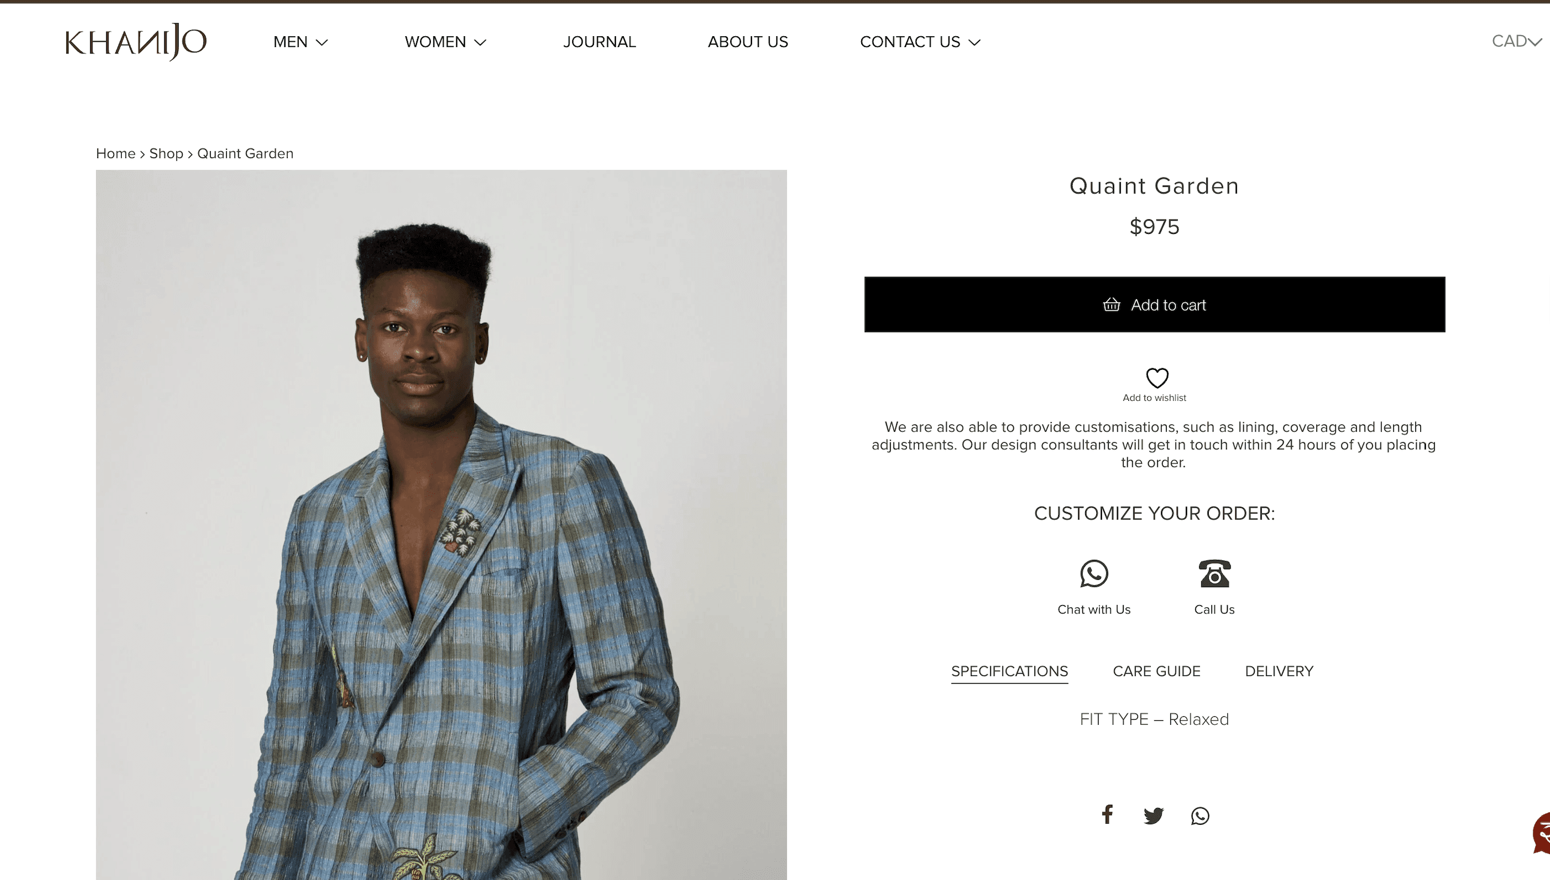Viewport: 1550px width, 880px height.
Task: Open WhatsApp Chat with Us icon
Action: [1094, 574]
